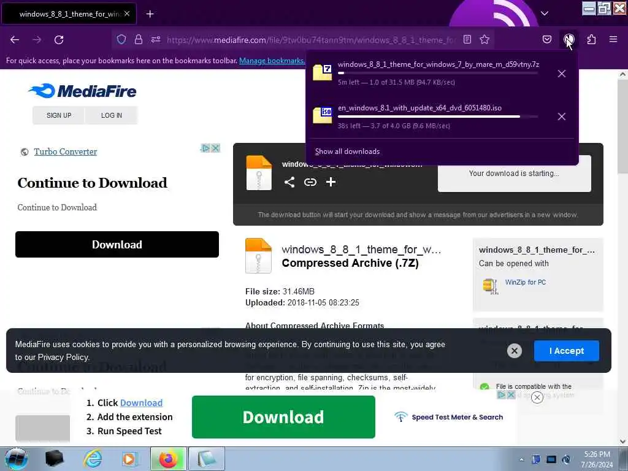Open the WinZip for PC link
The width and height of the screenshot is (628, 471).
(526, 282)
